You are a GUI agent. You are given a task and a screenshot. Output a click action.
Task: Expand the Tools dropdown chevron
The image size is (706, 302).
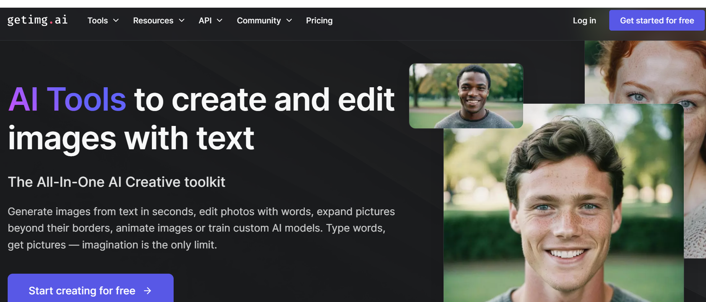(x=116, y=21)
